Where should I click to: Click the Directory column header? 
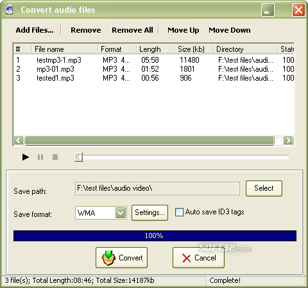point(246,49)
